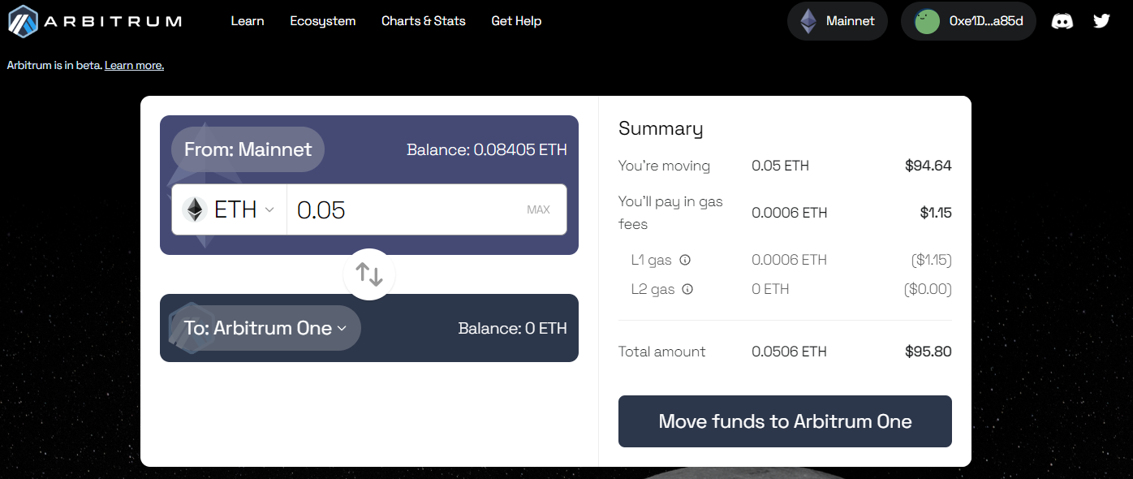The image size is (1133, 479).
Task: Click the Total amount label
Action: click(x=661, y=352)
